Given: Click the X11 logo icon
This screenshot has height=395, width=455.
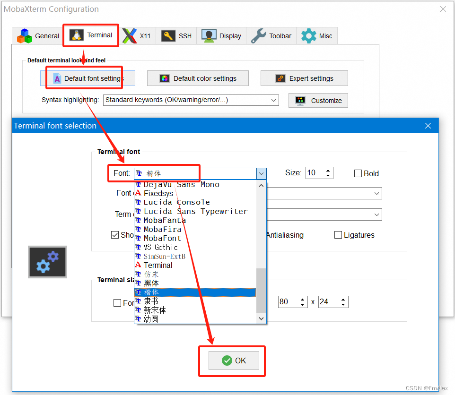Looking at the screenshot, I should [x=130, y=36].
